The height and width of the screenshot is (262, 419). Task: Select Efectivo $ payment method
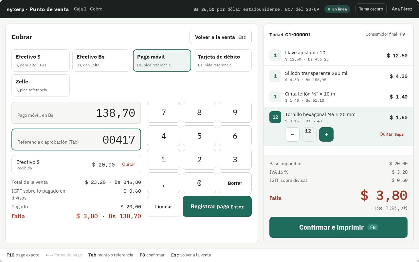point(41,61)
